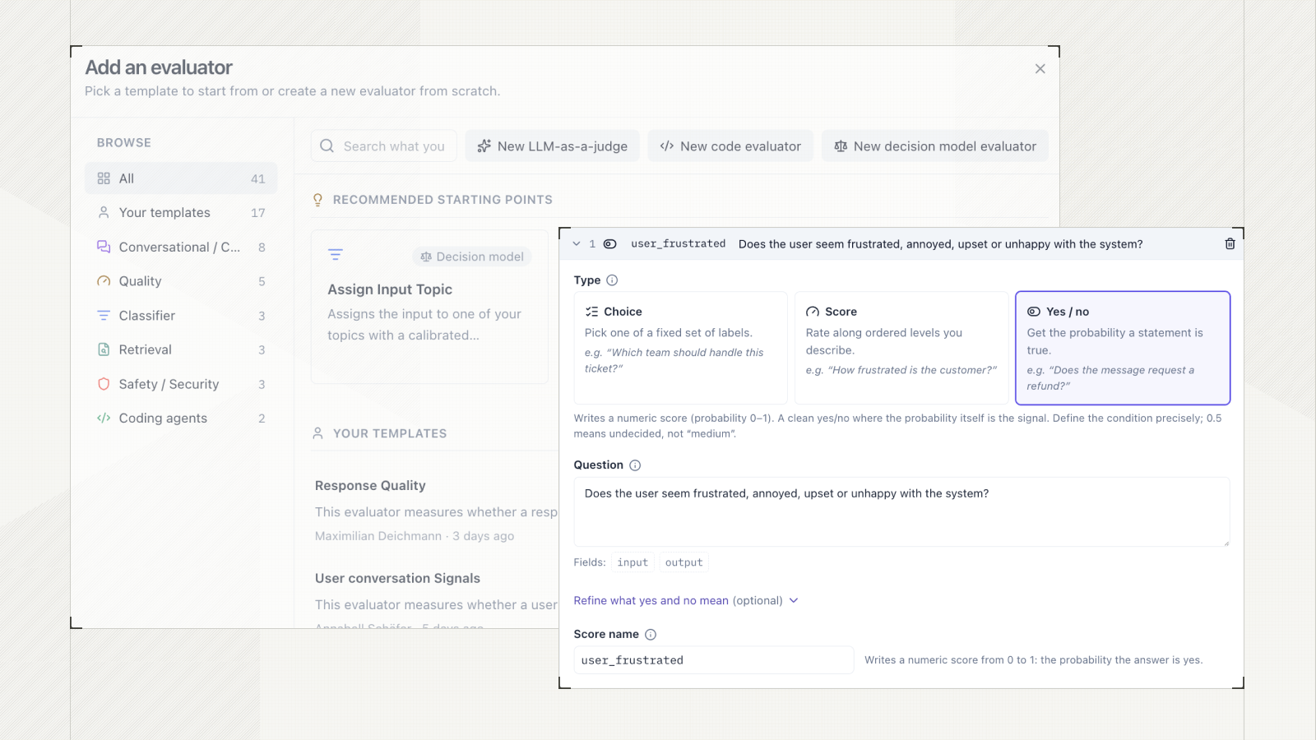
Task: Click the search magnifier icon
Action: (x=327, y=146)
